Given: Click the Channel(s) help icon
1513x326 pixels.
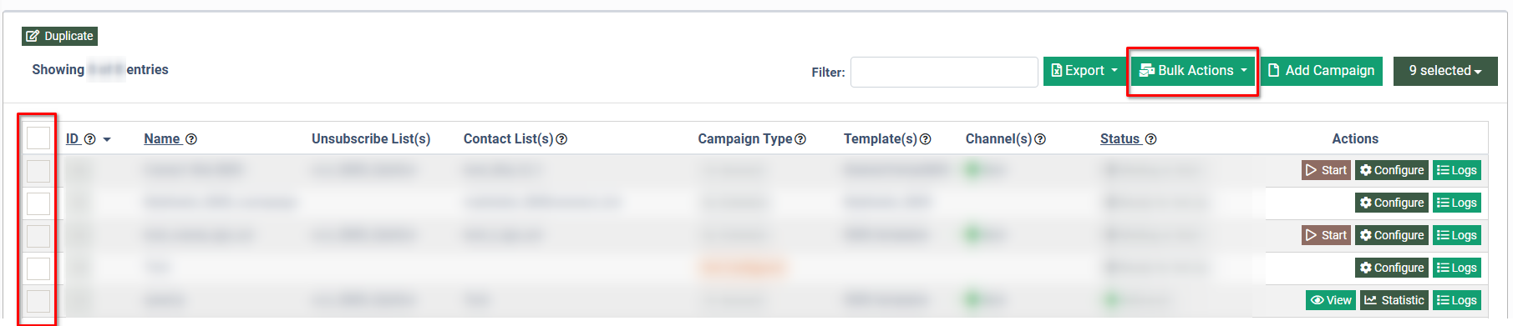Looking at the screenshot, I should click(x=1040, y=139).
